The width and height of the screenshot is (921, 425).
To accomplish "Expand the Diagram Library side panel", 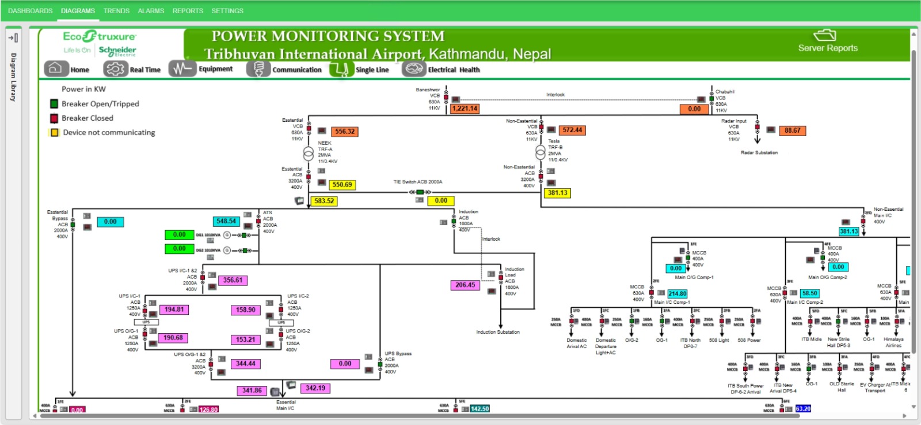I will 13,38.
